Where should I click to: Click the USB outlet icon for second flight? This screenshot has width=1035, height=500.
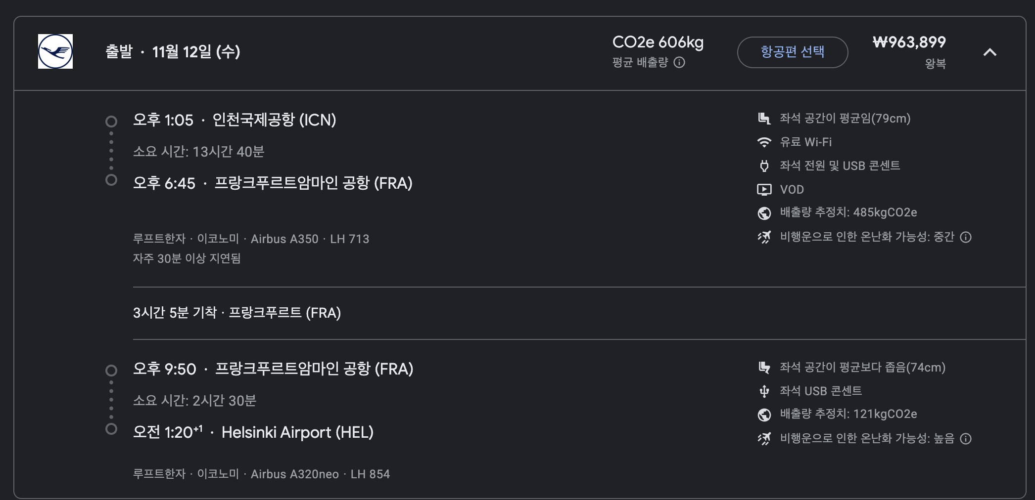pos(764,391)
